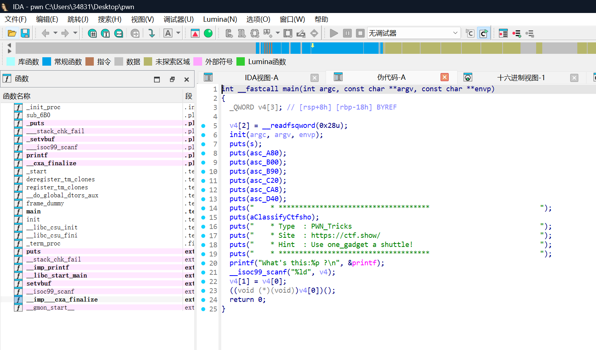This screenshot has height=350, width=596.
Task: Toggle breakpoint dot at line 6
Action: point(203,135)
